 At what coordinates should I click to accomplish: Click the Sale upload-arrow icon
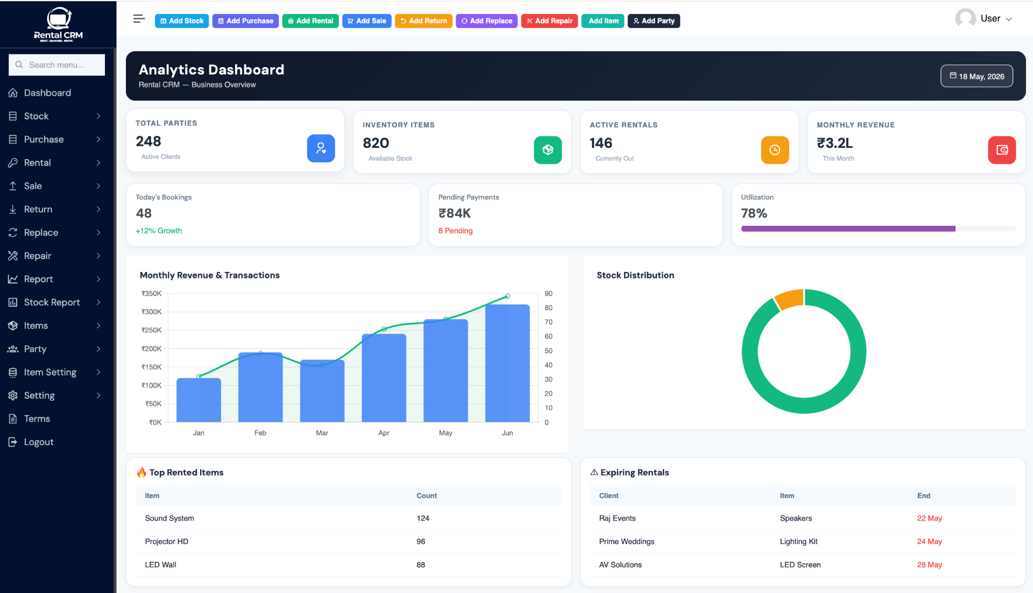[x=13, y=186]
